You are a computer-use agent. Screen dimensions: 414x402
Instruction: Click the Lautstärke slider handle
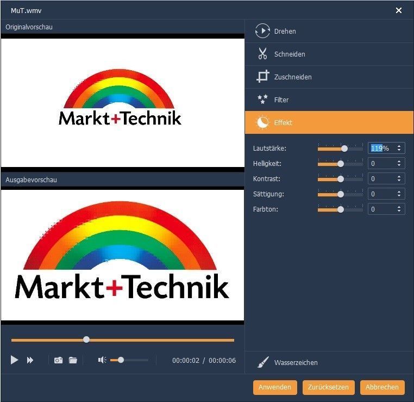point(344,149)
